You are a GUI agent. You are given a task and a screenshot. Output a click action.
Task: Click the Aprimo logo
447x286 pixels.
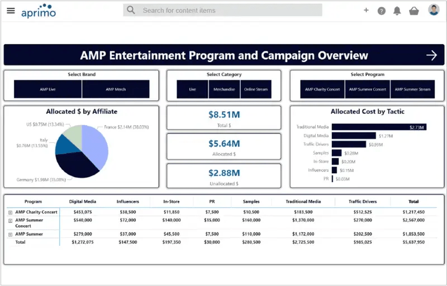(39, 11)
